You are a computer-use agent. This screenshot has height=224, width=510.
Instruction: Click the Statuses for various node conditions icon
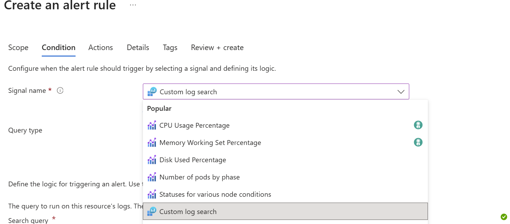tap(152, 194)
